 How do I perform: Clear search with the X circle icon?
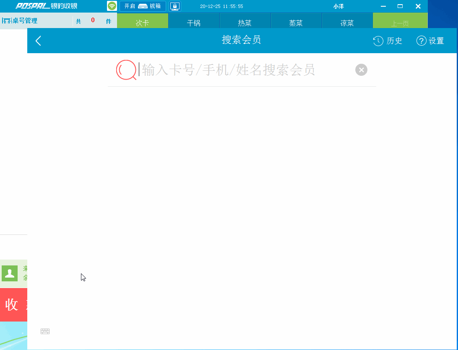pos(361,69)
